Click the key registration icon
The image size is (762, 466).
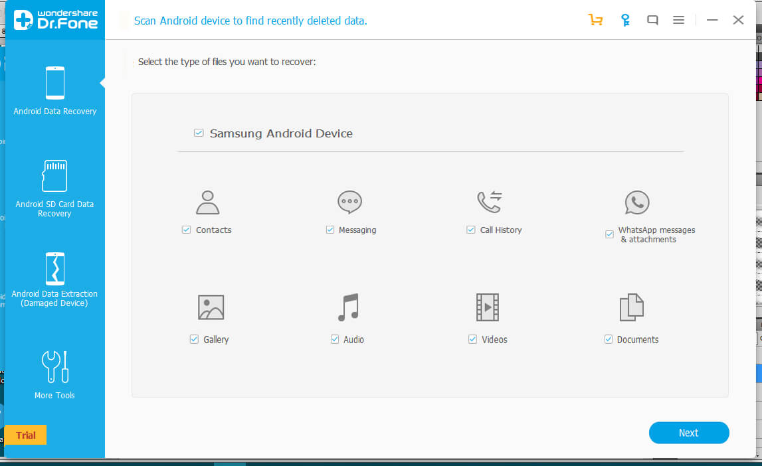pyautogui.click(x=625, y=20)
